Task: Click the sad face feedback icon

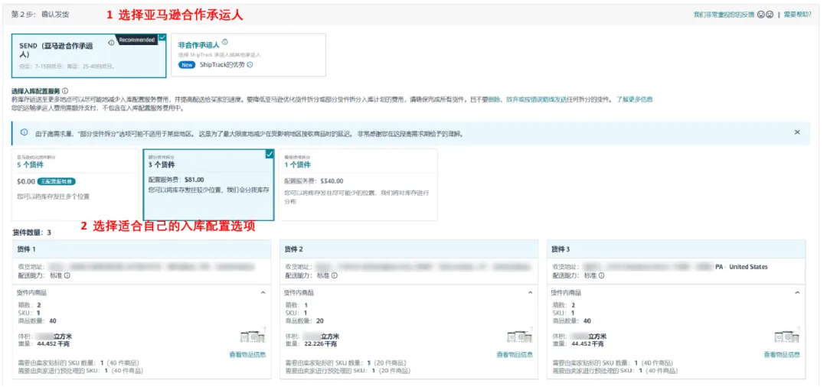Action: [x=770, y=15]
